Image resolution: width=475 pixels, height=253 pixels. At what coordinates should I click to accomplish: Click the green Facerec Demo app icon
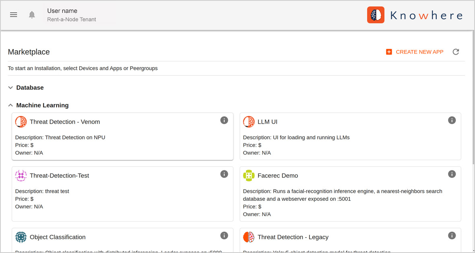point(248,175)
